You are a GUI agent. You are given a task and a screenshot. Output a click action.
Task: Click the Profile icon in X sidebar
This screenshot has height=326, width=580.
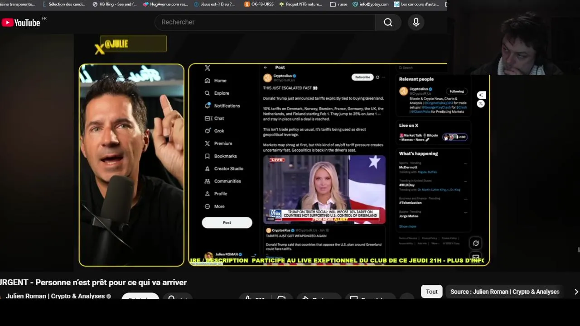pyautogui.click(x=208, y=194)
